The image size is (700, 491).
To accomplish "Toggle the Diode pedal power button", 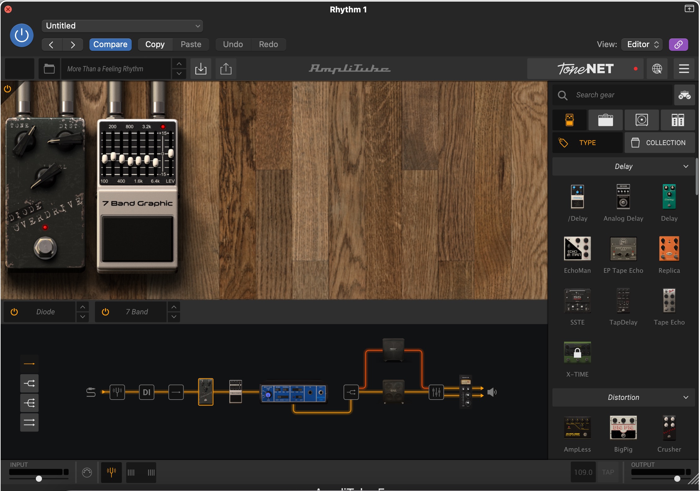I will pyautogui.click(x=14, y=312).
